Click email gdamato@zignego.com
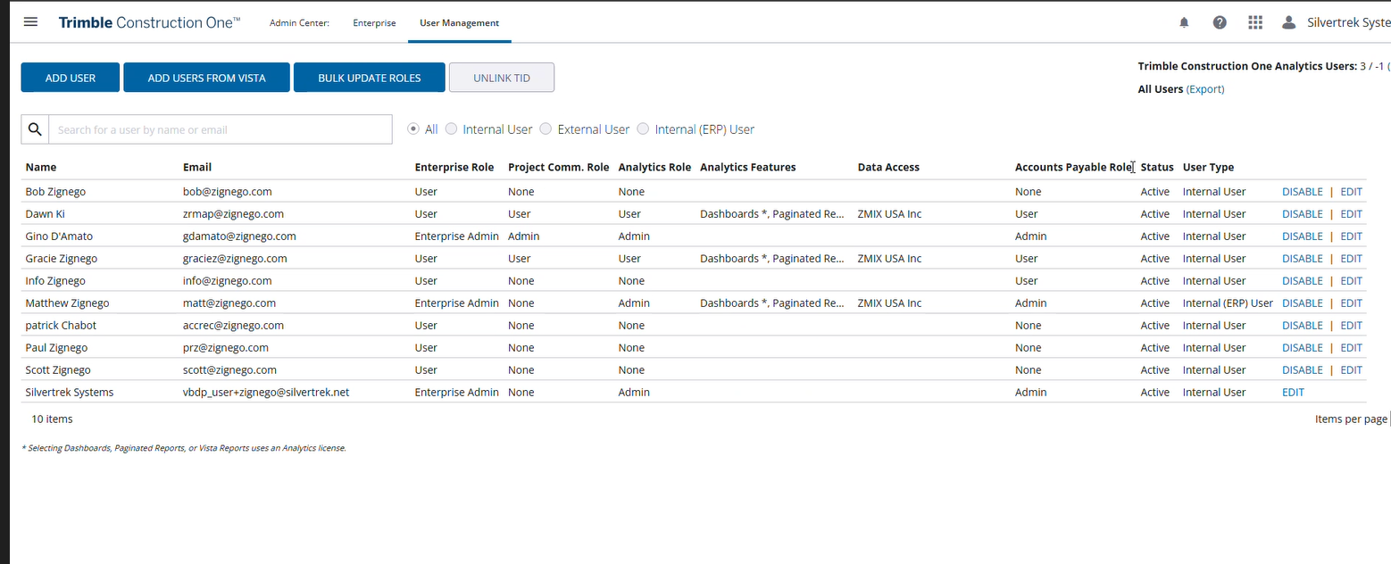 [239, 236]
